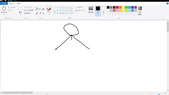The height and width of the screenshot is (95, 169).
Task: Select the Color picker eyedropper tool
Action: pos(40,13)
